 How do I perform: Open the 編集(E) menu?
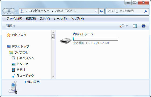(x=31, y=19)
